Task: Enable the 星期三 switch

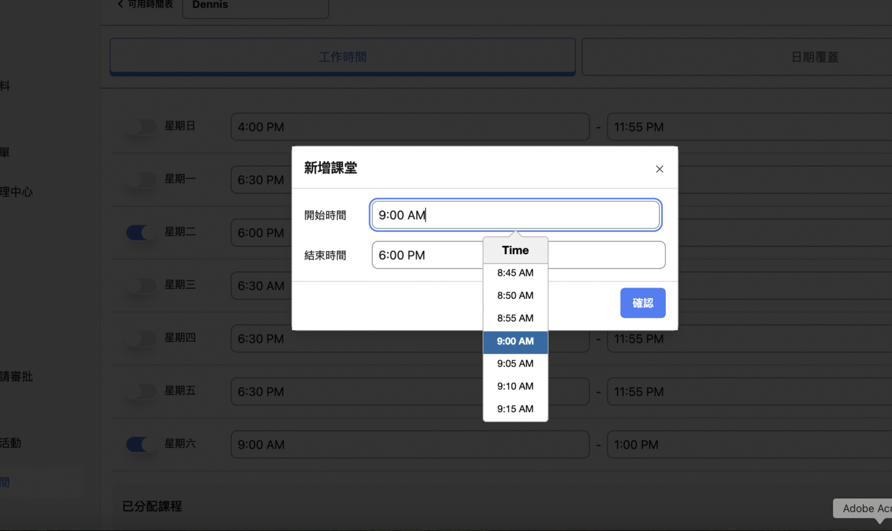Action: click(x=141, y=286)
